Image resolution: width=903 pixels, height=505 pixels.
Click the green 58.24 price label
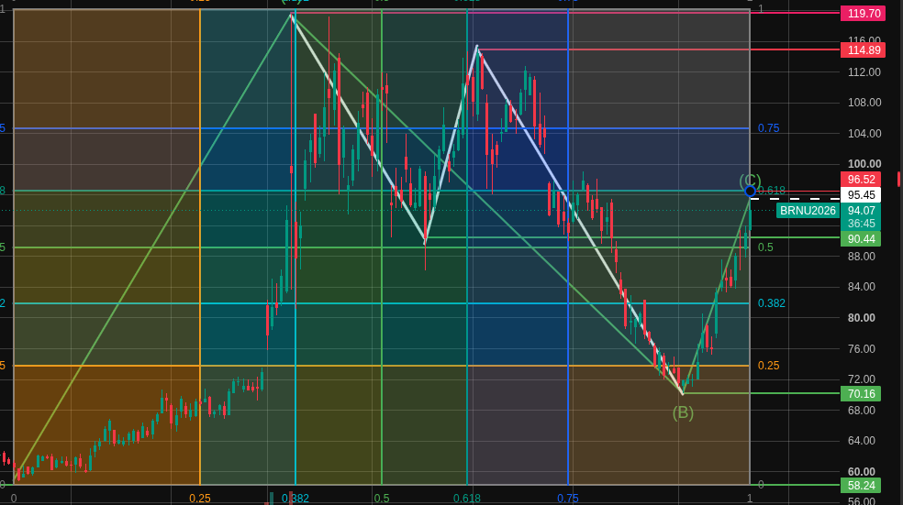click(x=861, y=486)
